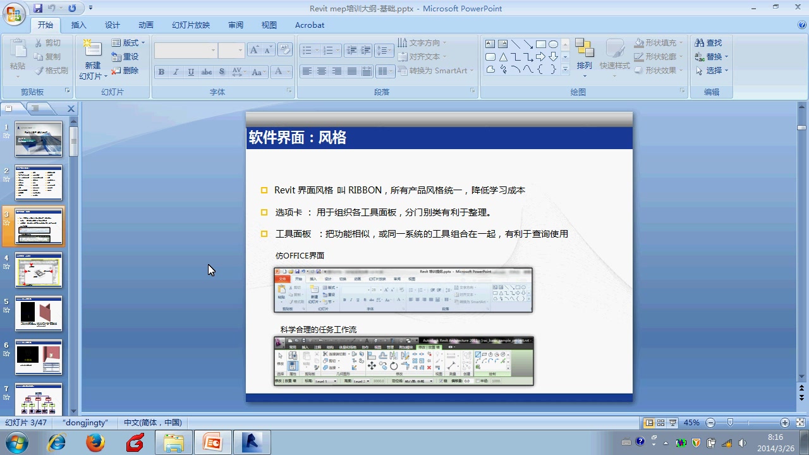Toggle Bold formatting
809x455 pixels.
[161, 72]
